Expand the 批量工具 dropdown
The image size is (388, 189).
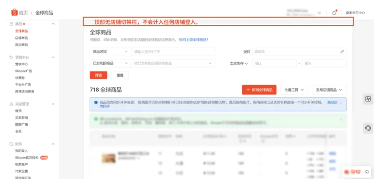pos(294,90)
